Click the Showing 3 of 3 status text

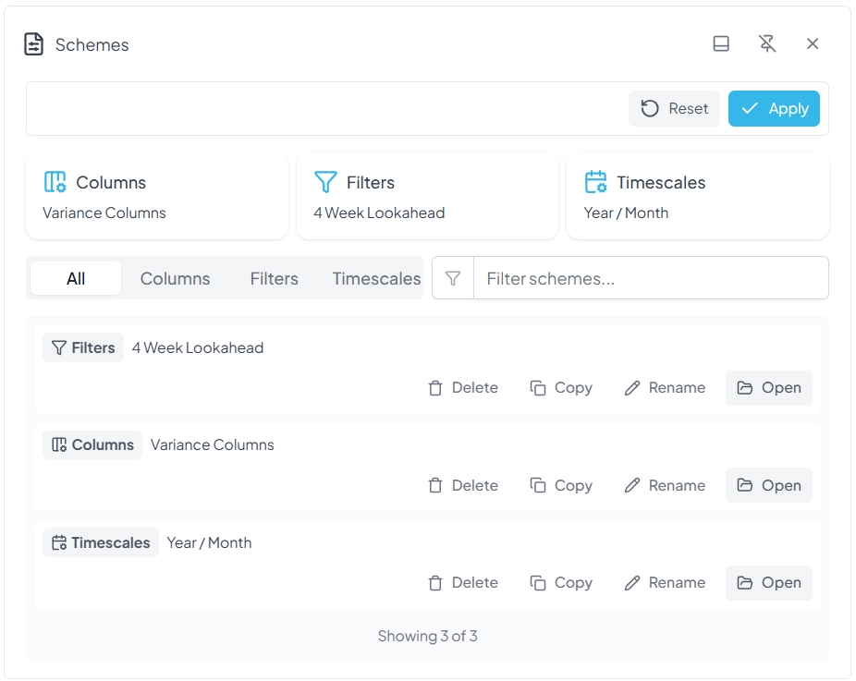427,636
